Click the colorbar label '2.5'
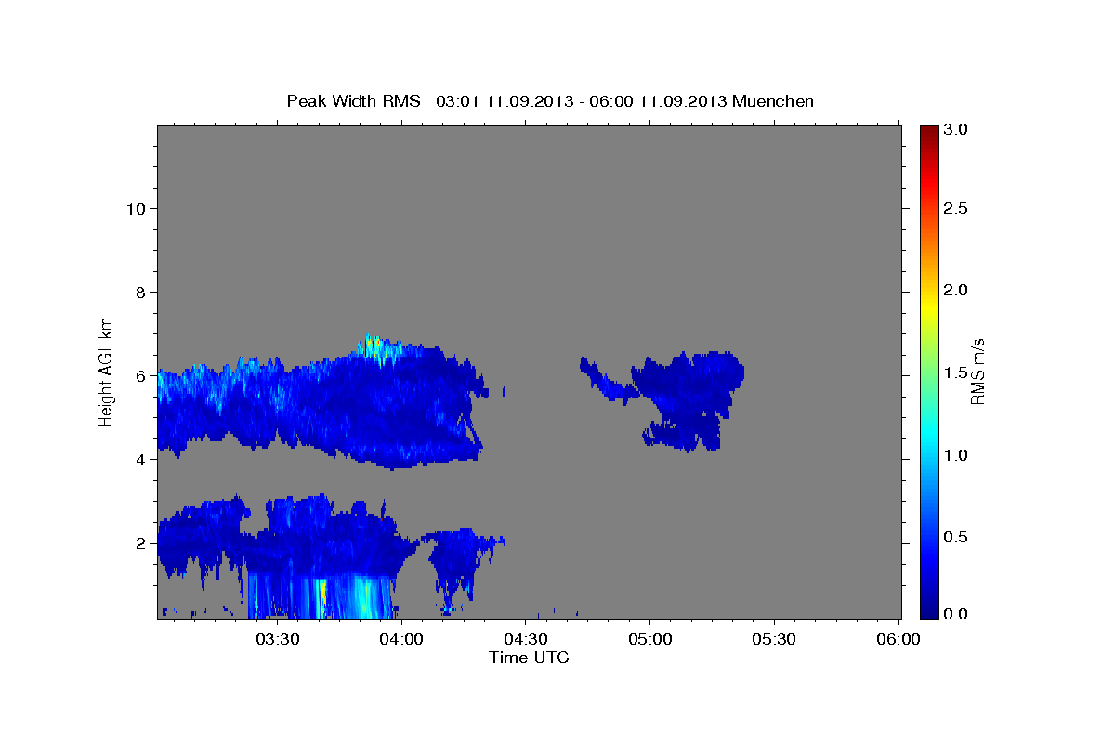Screen dimensions: 1115x743 coord(955,208)
